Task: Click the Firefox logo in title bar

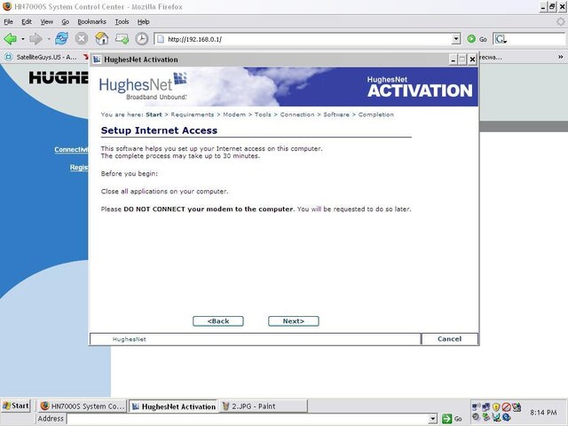Action: [6, 6]
